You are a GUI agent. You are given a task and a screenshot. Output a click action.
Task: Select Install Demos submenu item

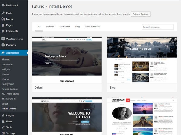click(x=9, y=108)
